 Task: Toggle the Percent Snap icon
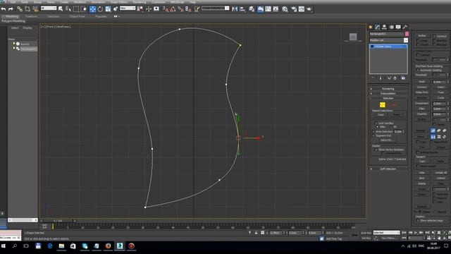[180, 9]
